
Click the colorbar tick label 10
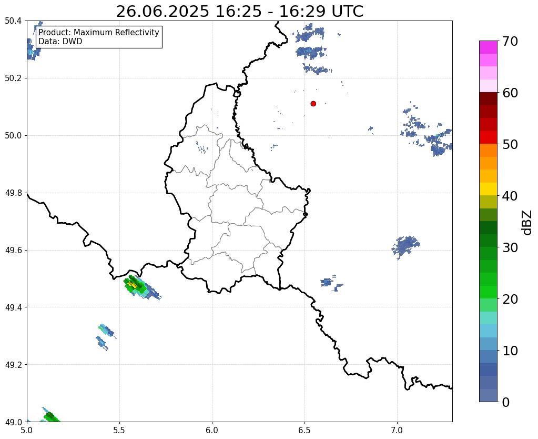coord(510,351)
